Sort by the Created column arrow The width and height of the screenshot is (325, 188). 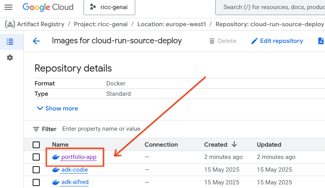[234, 144]
